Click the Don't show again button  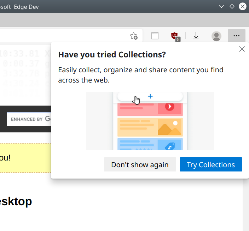(x=140, y=164)
